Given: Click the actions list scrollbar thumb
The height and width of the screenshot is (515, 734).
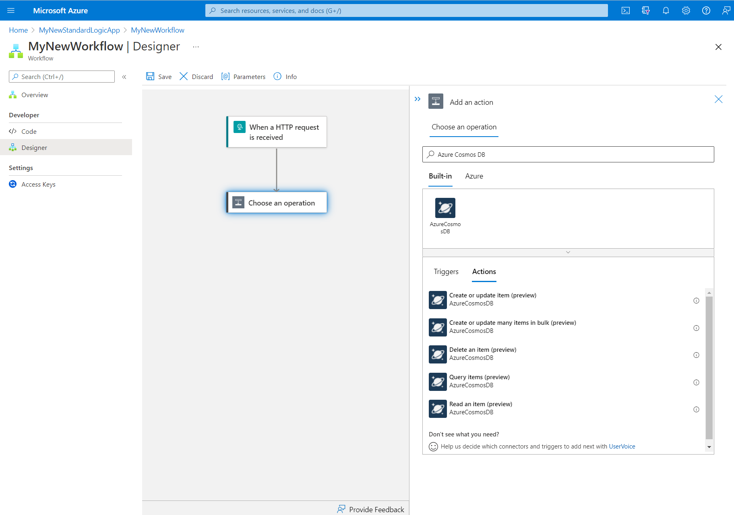Looking at the screenshot, I should coord(709,368).
